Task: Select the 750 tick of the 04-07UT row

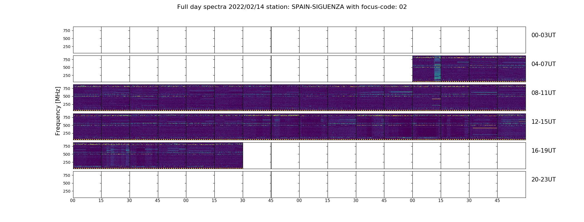Action: [x=67, y=59]
